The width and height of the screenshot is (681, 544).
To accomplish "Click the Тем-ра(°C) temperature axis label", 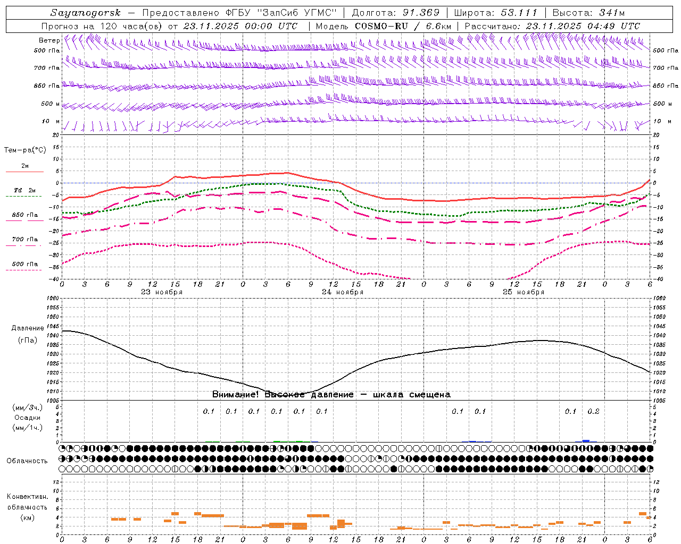I will tap(25, 150).
